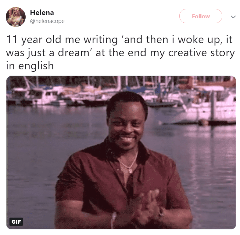
Task: Play the clapping man GIF
Action: tap(121, 152)
